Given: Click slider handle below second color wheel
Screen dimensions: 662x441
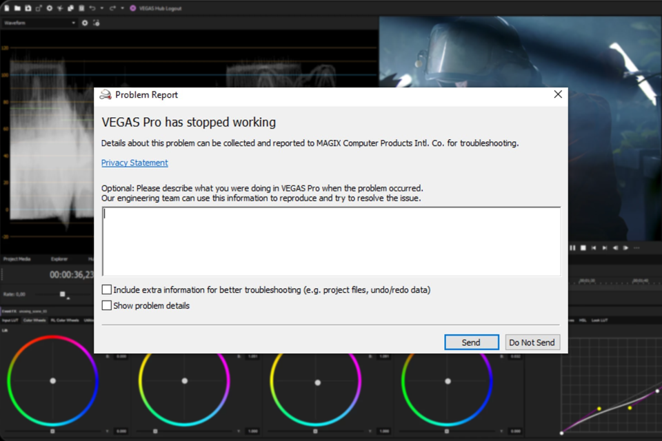Looking at the screenshot, I should tap(155, 431).
